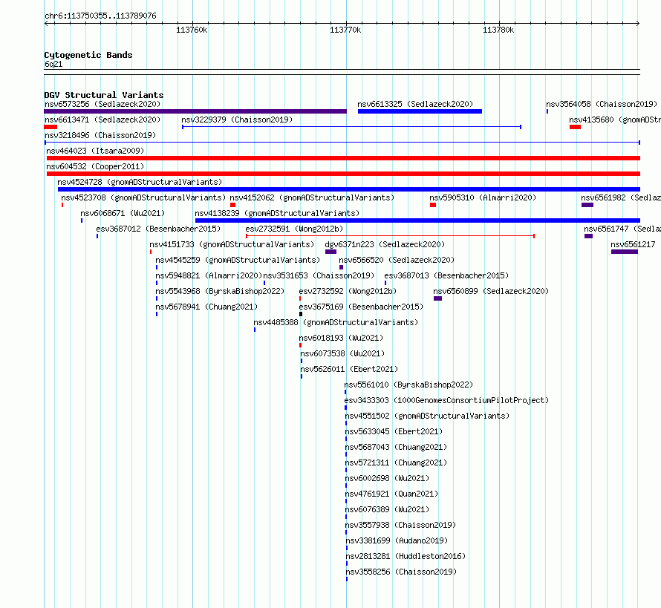Open nsv5678941 (Chuang2021) label
Viewport: 661px width, 608px height.
[x=206, y=307]
